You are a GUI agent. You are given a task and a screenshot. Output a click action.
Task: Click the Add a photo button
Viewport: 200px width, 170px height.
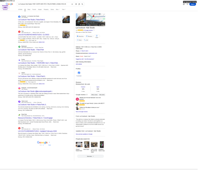(x=102, y=95)
